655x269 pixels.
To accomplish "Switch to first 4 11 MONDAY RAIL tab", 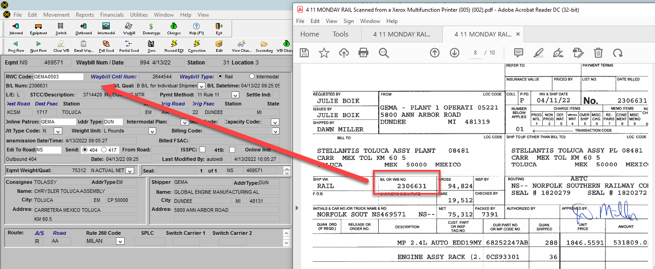I will (x=402, y=34).
